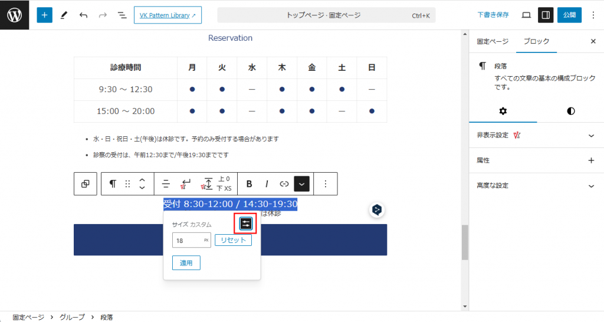
Task: Insert a link using link icon
Action: (x=284, y=183)
